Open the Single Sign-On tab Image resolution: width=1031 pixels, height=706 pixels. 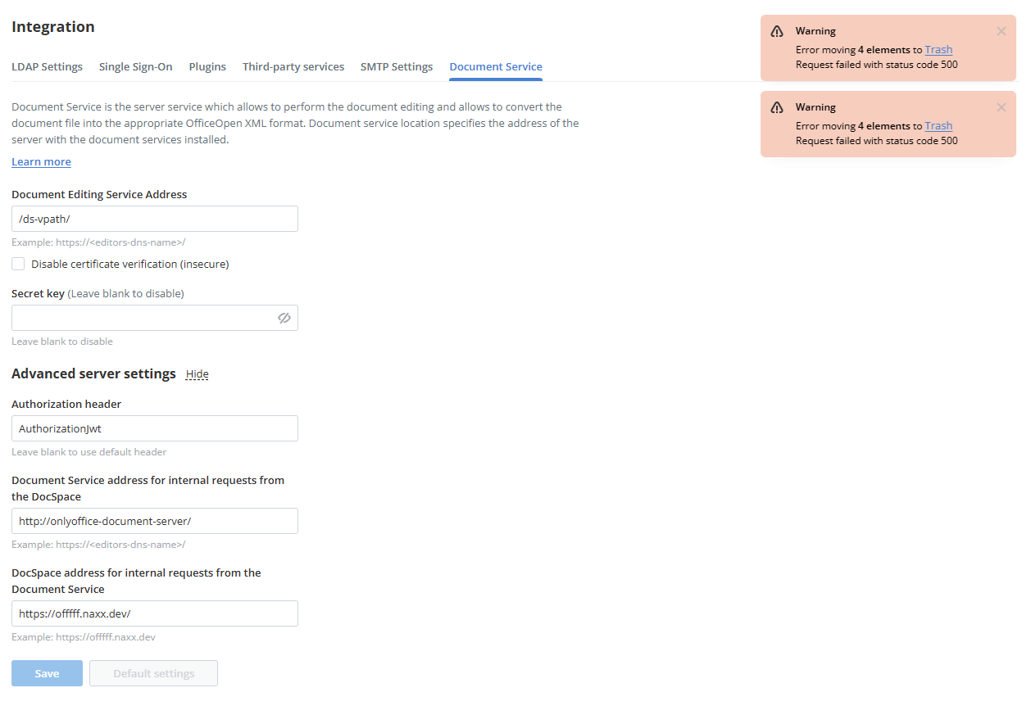pyautogui.click(x=136, y=66)
